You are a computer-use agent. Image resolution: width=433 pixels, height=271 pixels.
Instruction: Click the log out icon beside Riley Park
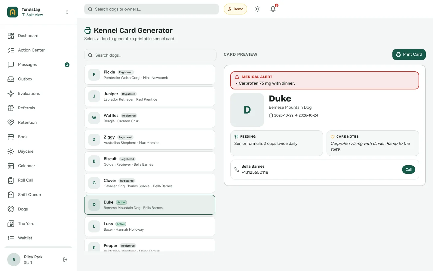click(x=65, y=260)
